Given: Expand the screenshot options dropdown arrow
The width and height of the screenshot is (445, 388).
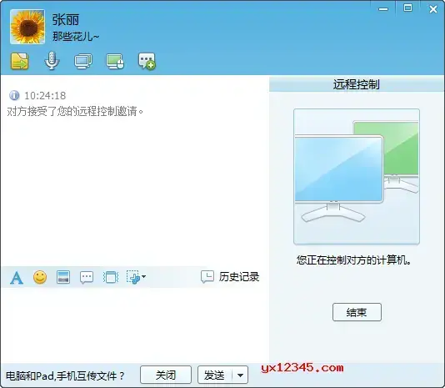Looking at the screenshot, I should click(x=143, y=276).
